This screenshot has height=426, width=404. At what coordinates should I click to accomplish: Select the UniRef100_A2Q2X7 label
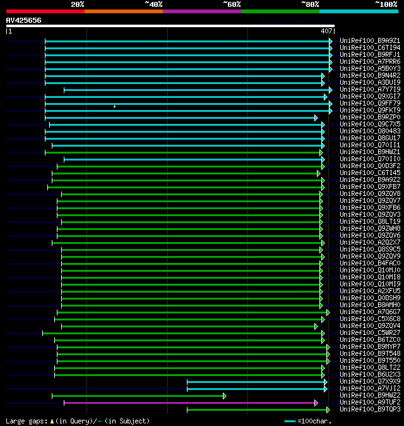(x=370, y=242)
